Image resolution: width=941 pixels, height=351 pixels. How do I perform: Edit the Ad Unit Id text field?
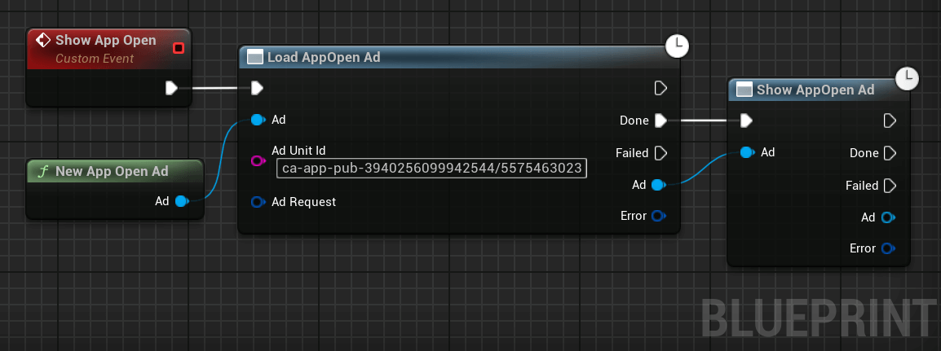click(x=431, y=169)
